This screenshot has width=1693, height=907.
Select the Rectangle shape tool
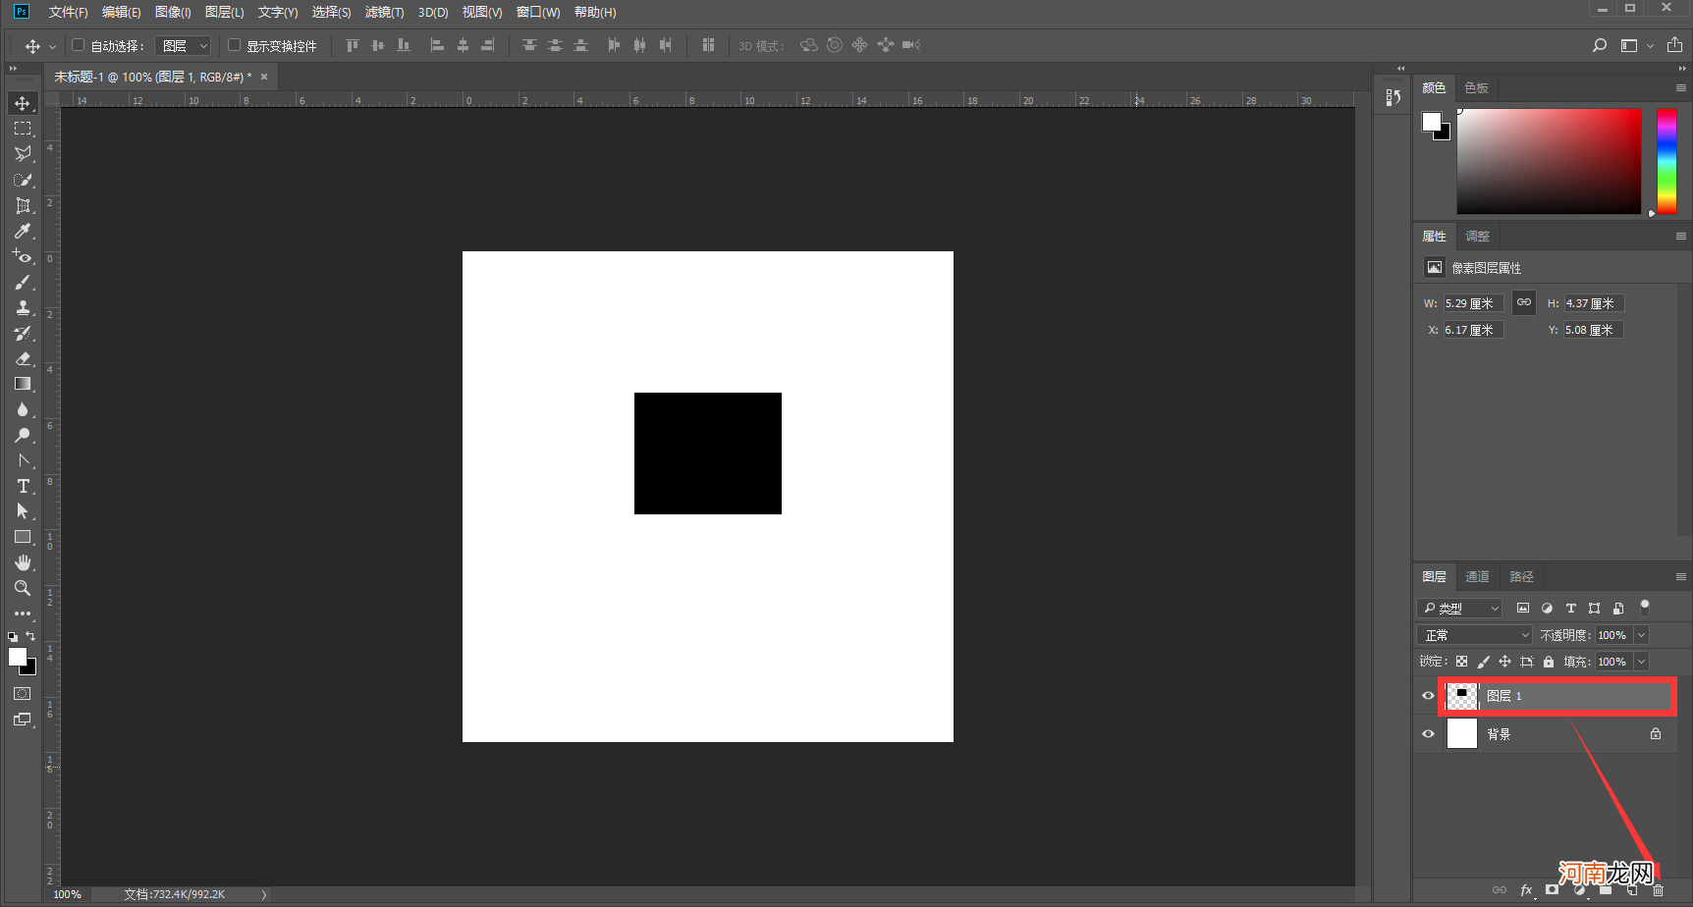[x=23, y=537]
